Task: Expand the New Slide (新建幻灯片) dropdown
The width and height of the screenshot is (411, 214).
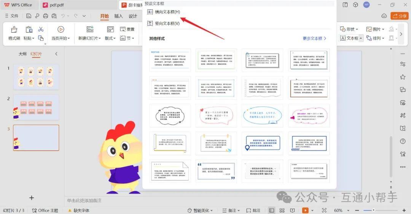Action: tap(100, 38)
